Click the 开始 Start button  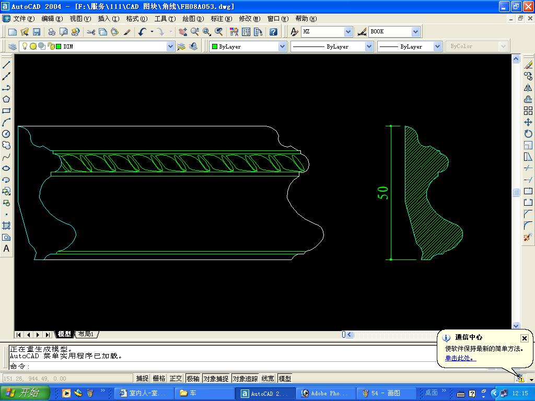[x=25, y=393]
